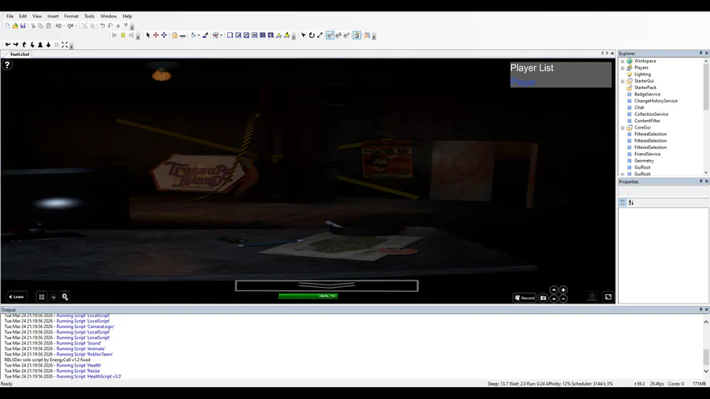Viewport: 710px width, 399px height.
Task: Open the Edit menu
Action: (23, 17)
